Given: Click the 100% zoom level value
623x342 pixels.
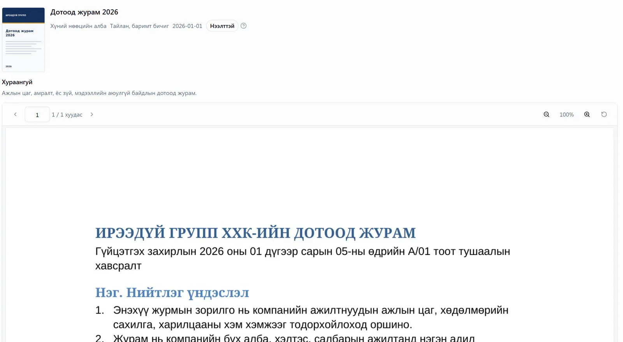Looking at the screenshot, I should coord(567,114).
